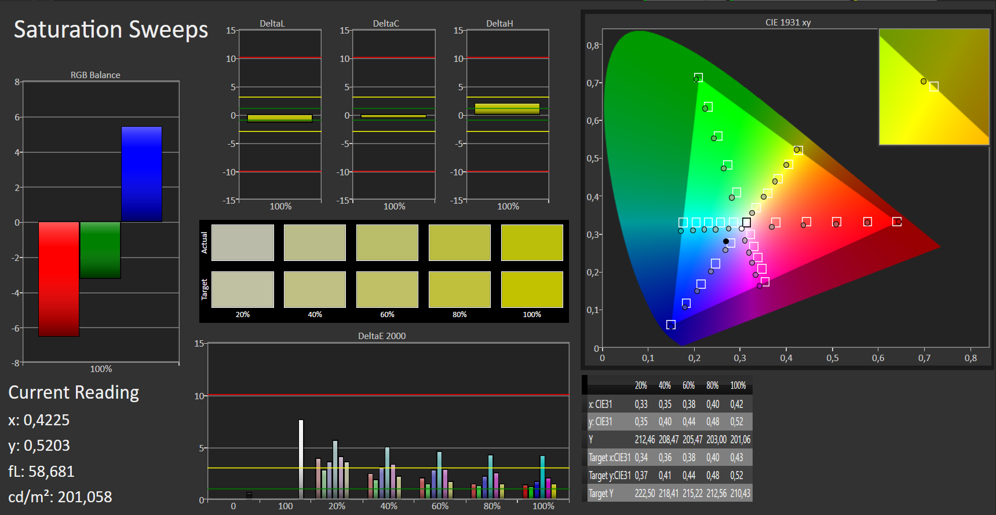
Task: Click table cell '0,43' in Target x row
Action: point(736,458)
